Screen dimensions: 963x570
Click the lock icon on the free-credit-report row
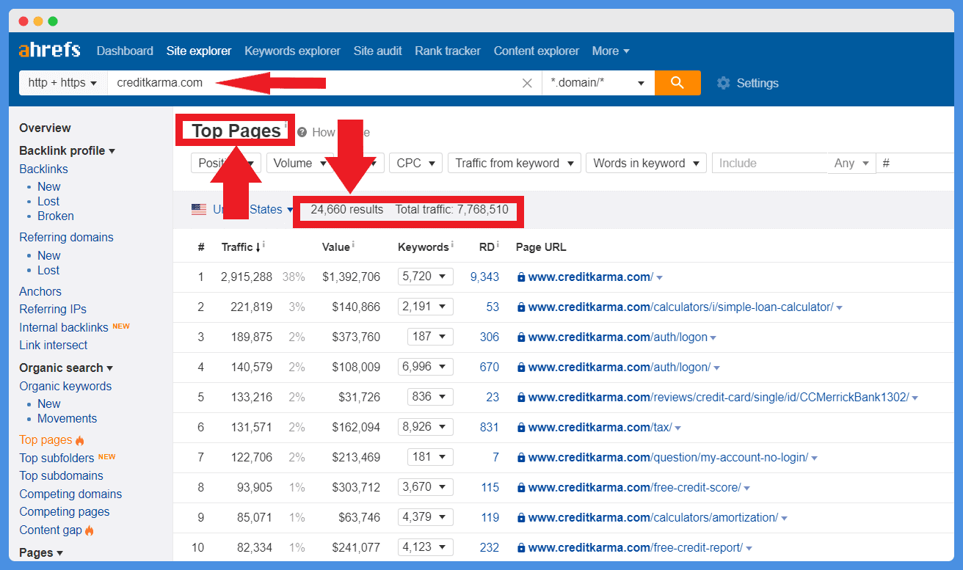click(521, 548)
